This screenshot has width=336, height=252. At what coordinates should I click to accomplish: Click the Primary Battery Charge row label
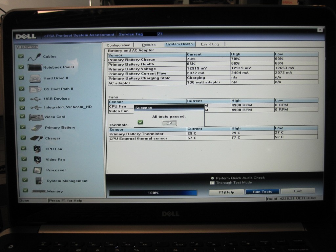(x=132, y=60)
